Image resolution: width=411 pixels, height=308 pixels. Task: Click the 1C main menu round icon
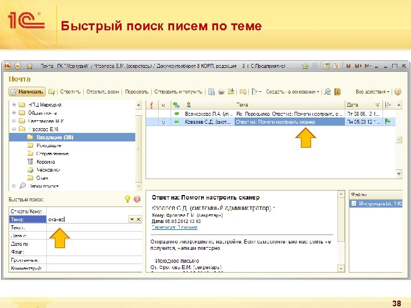point(7,66)
